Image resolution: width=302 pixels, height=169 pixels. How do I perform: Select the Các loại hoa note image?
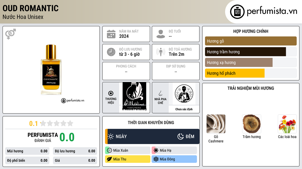tap(287, 124)
